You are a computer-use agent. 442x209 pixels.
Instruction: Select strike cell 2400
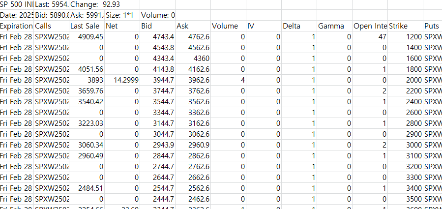[x=405, y=102]
